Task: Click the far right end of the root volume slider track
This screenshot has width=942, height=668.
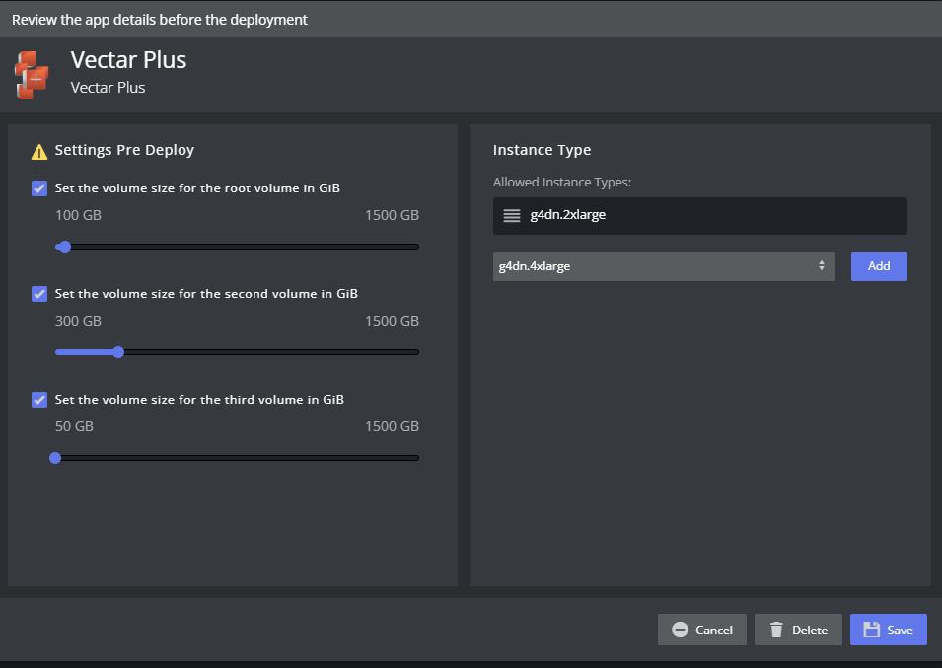Action: pyautogui.click(x=416, y=247)
